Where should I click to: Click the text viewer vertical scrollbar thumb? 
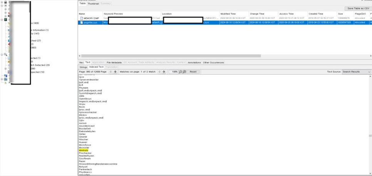(370, 136)
